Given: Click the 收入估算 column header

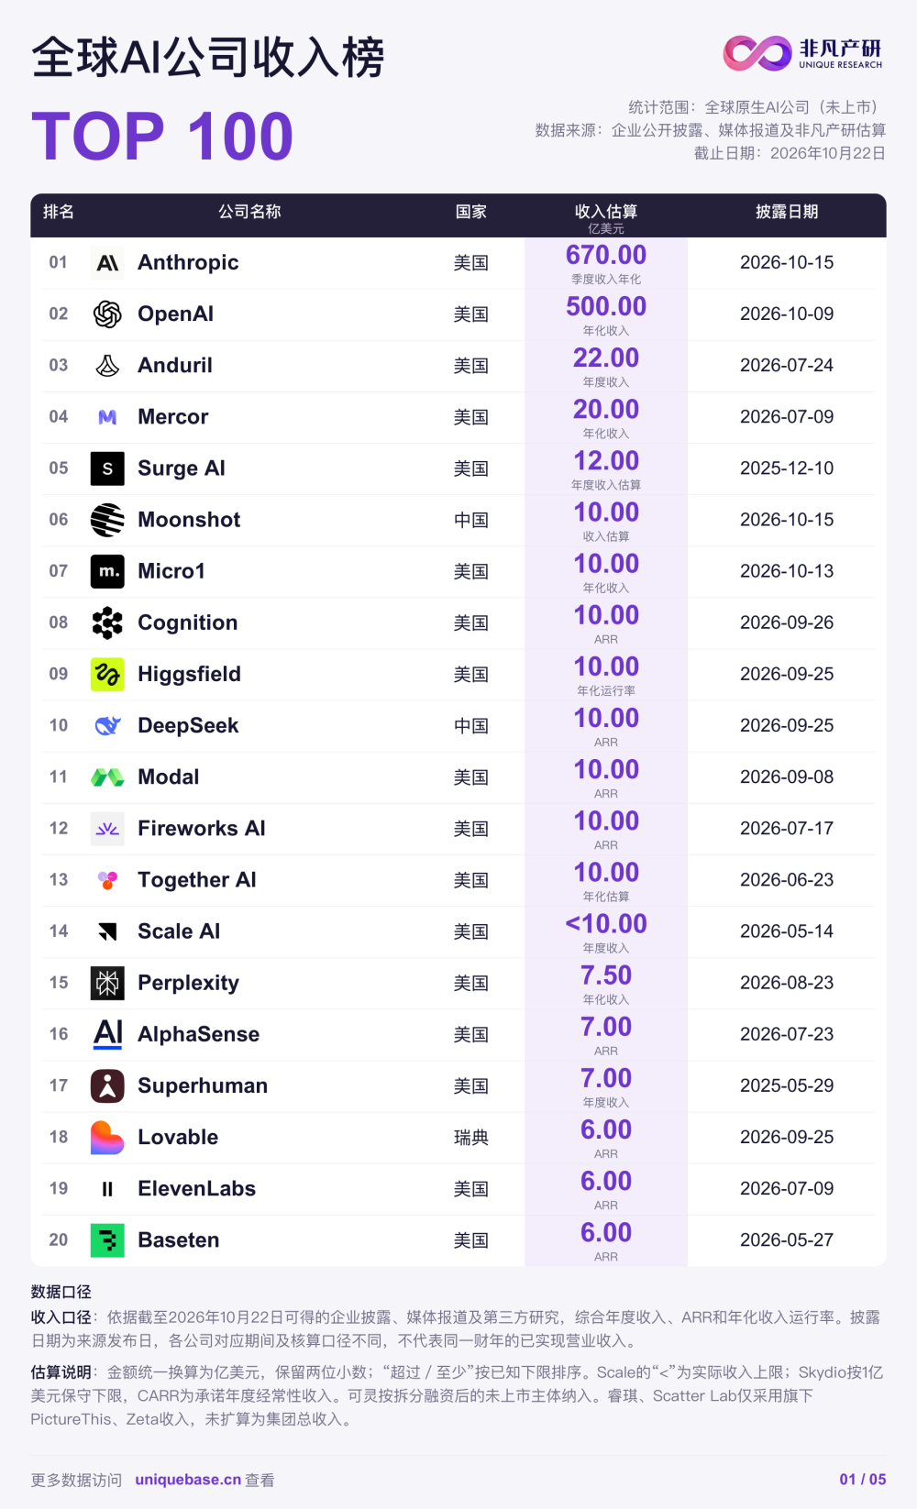Looking at the screenshot, I should pyautogui.click(x=606, y=212).
